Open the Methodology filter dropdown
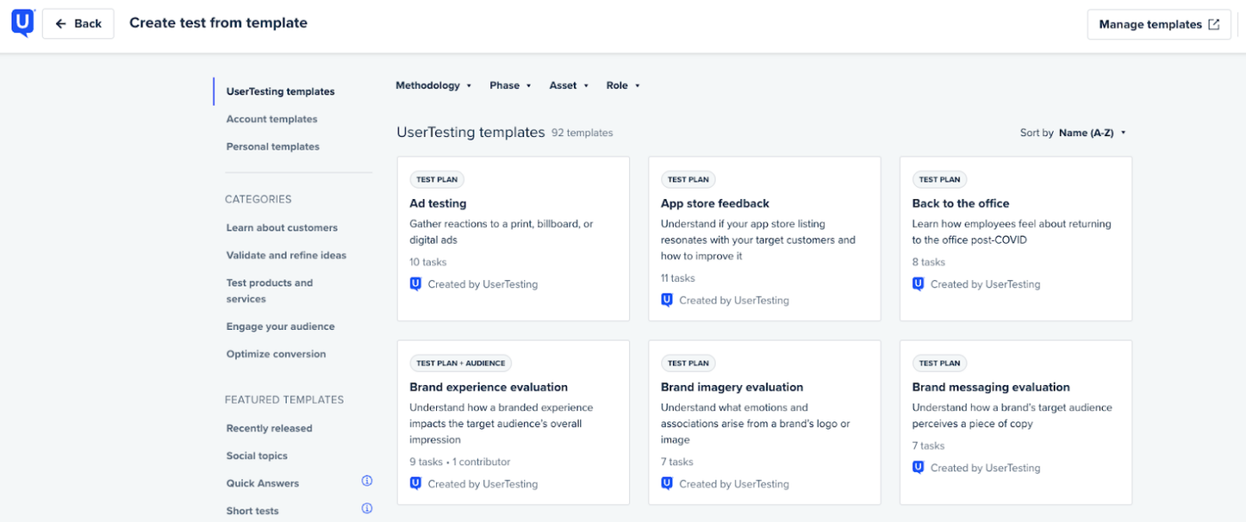Image resolution: width=1246 pixels, height=522 pixels. [x=433, y=84]
